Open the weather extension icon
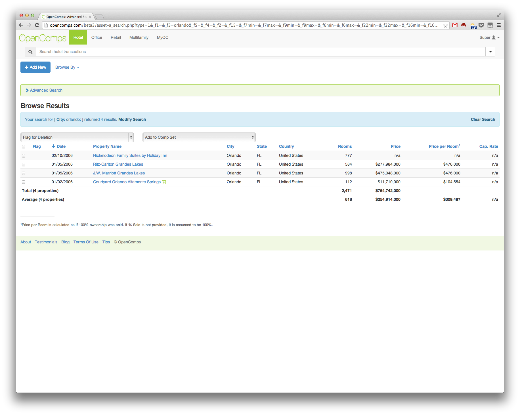The height and width of the screenshot is (415, 520). 473,26
